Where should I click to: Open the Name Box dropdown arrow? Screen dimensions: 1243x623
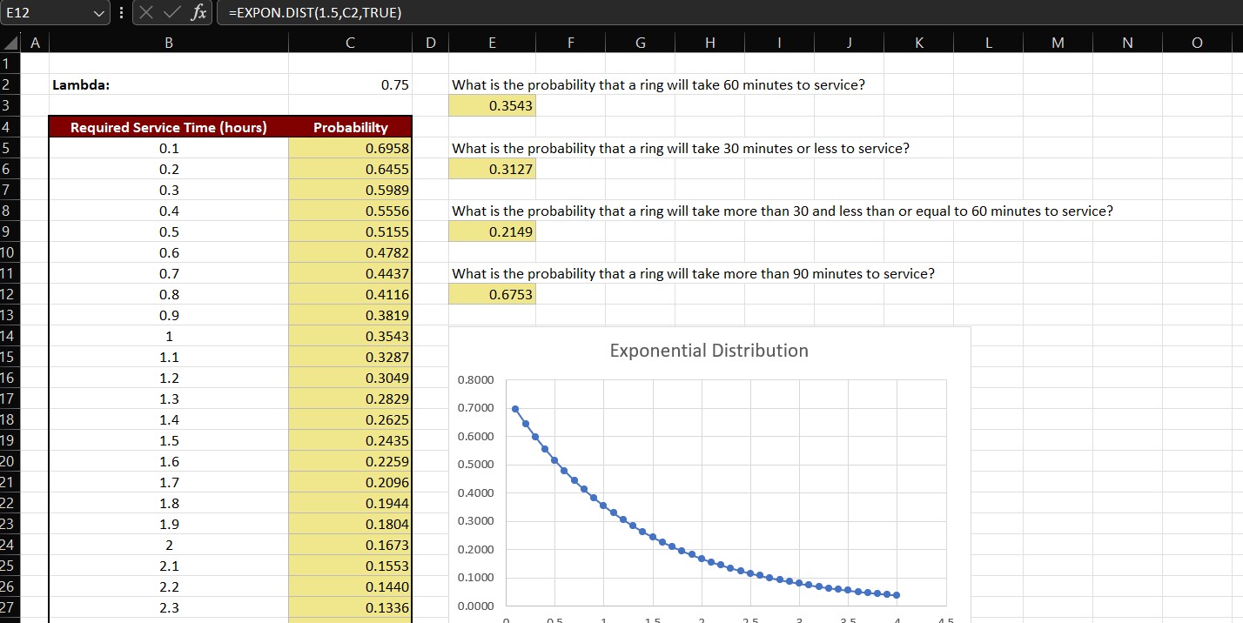97,13
